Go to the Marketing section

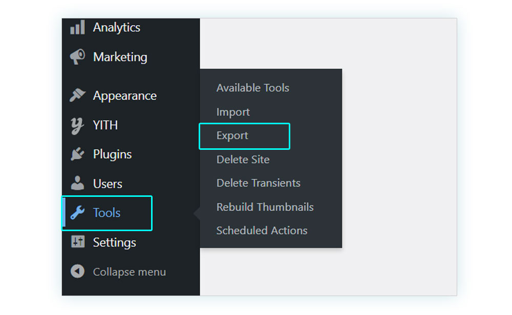120,57
